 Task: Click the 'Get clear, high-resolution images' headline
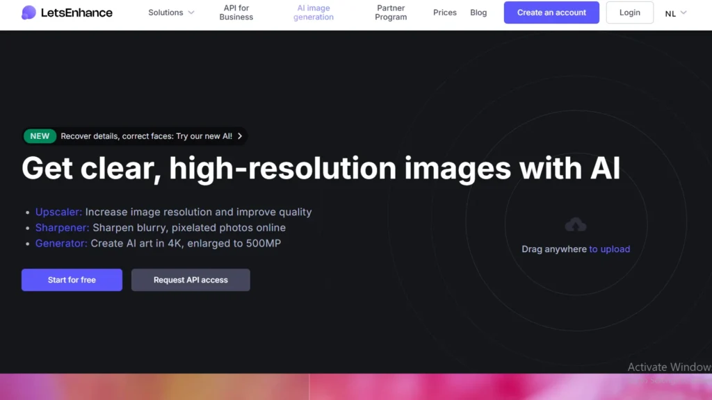321,169
